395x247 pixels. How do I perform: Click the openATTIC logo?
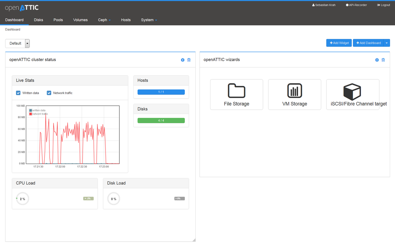click(22, 8)
